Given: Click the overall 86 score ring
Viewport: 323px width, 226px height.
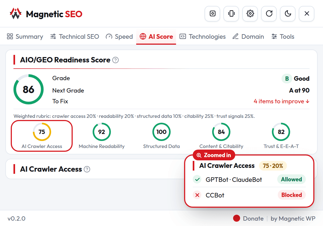Looking at the screenshot, I should tap(29, 90).
